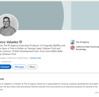Open the profile photo of Valadez
The image size is (99, 97).
(7, 25)
